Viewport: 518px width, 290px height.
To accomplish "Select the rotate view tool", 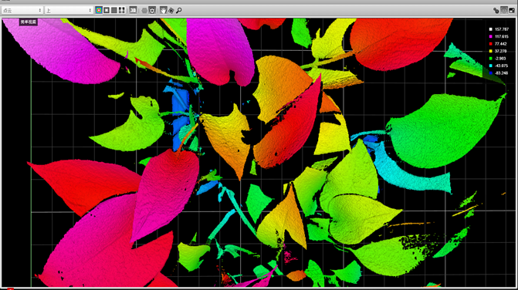I will (171, 11).
